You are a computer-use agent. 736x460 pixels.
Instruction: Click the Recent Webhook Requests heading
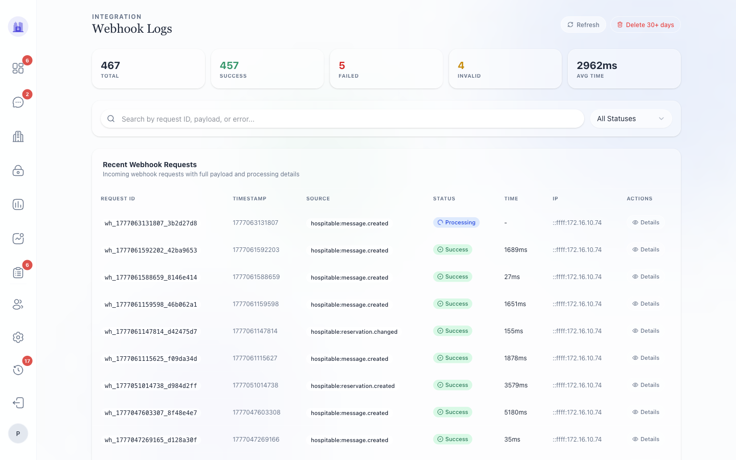150,165
